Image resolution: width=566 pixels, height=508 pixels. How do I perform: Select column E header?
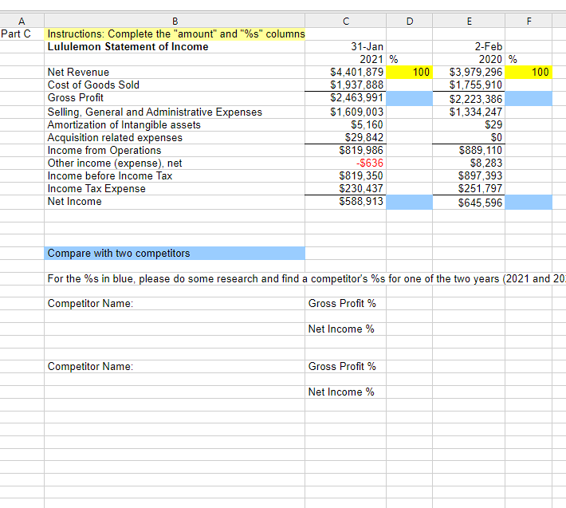469,21
